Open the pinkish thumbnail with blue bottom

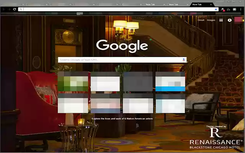point(106,103)
